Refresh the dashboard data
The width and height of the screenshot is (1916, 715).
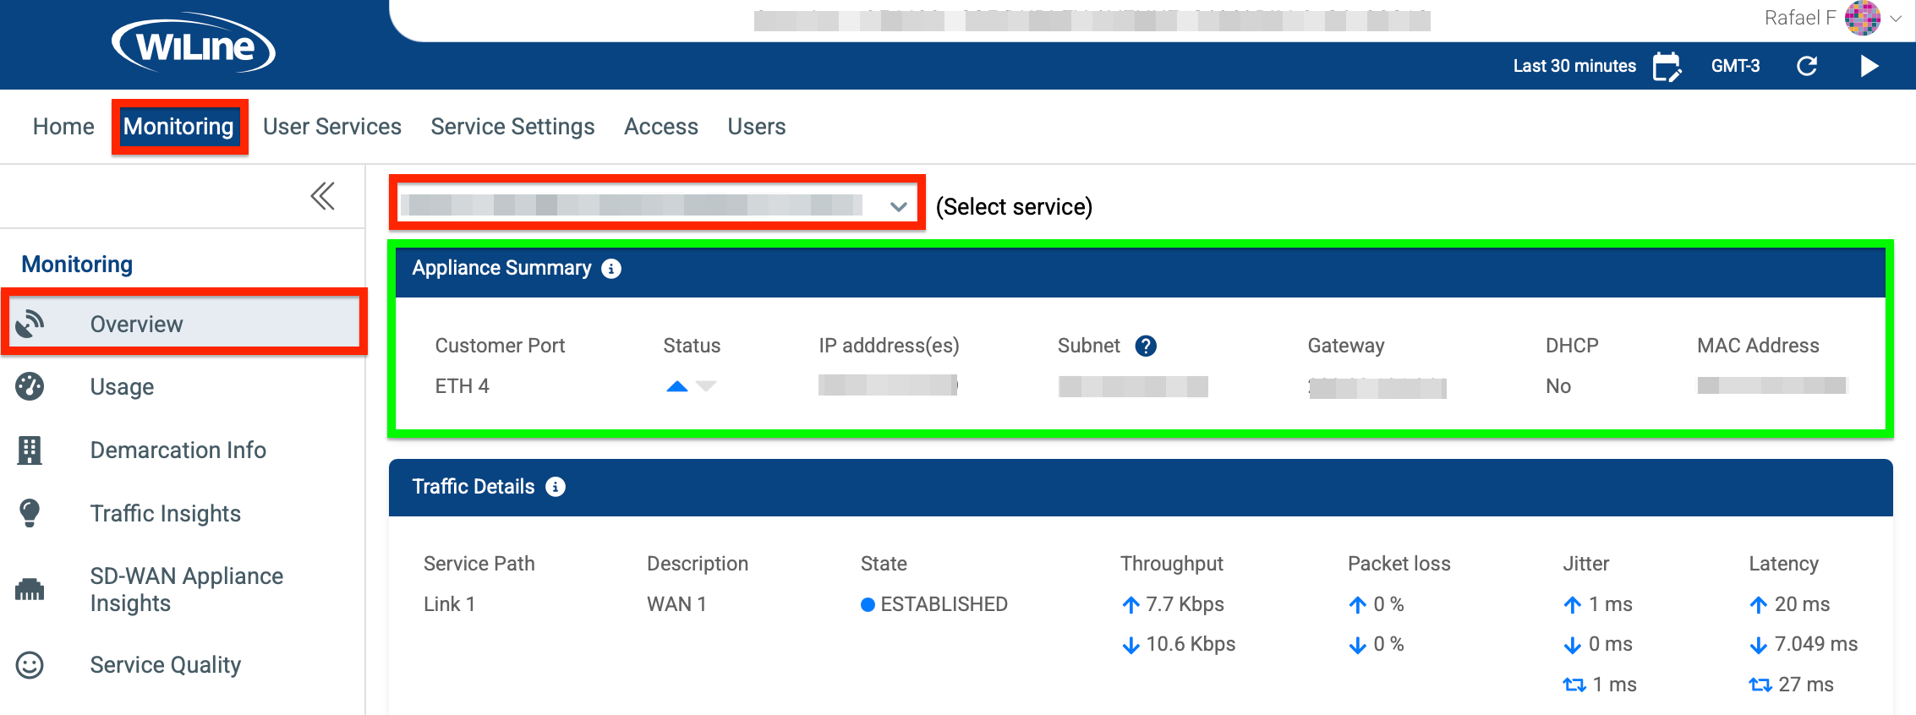coord(1807,66)
